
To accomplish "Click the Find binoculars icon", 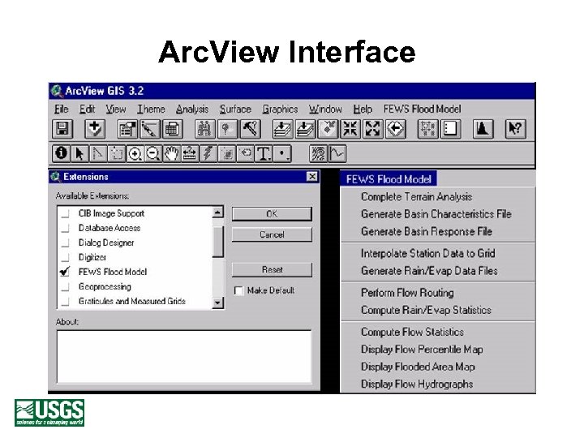I will 205,129.
